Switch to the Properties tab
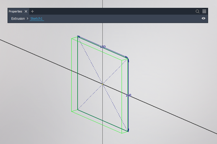This screenshot has width=217, height=144. (x=15, y=11)
